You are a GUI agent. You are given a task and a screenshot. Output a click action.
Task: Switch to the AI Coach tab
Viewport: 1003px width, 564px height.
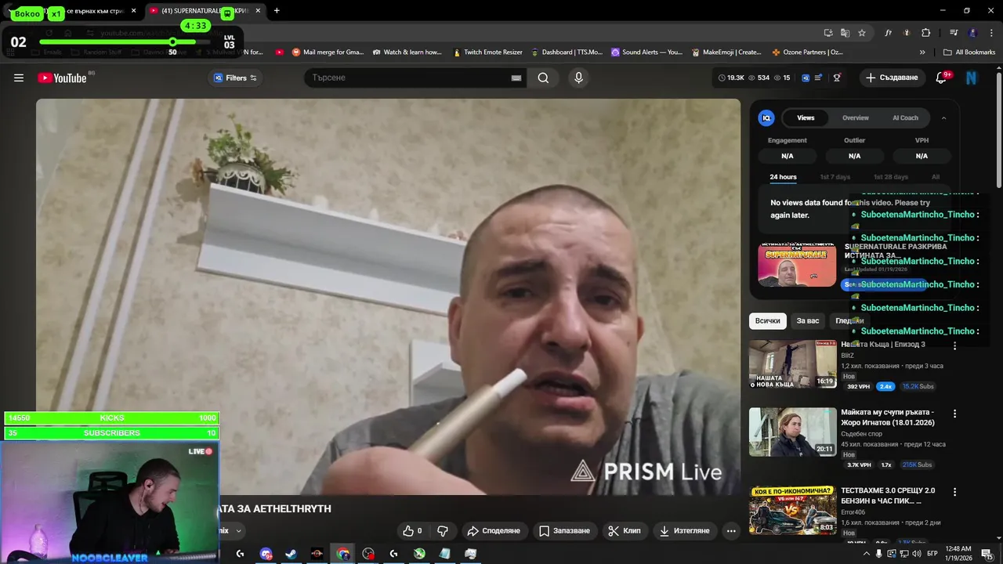pyautogui.click(x=905, y=117)
